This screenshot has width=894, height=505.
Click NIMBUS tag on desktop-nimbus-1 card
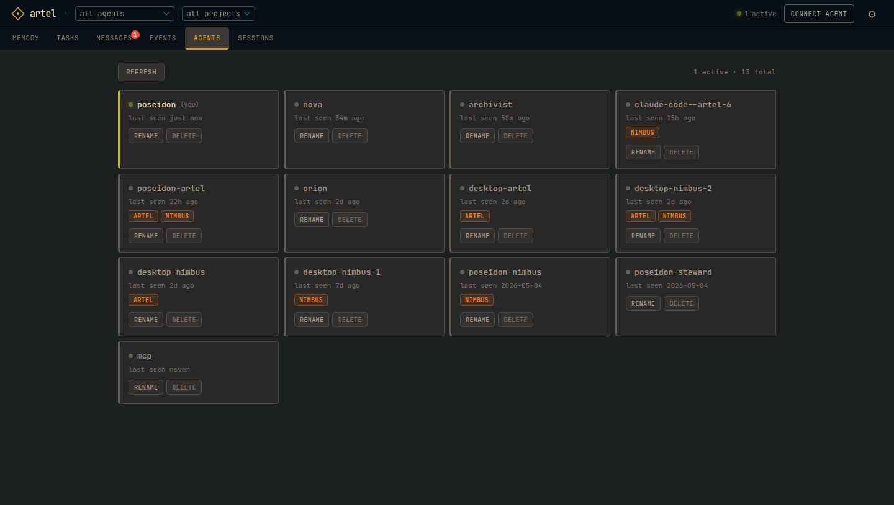(311, 300)
